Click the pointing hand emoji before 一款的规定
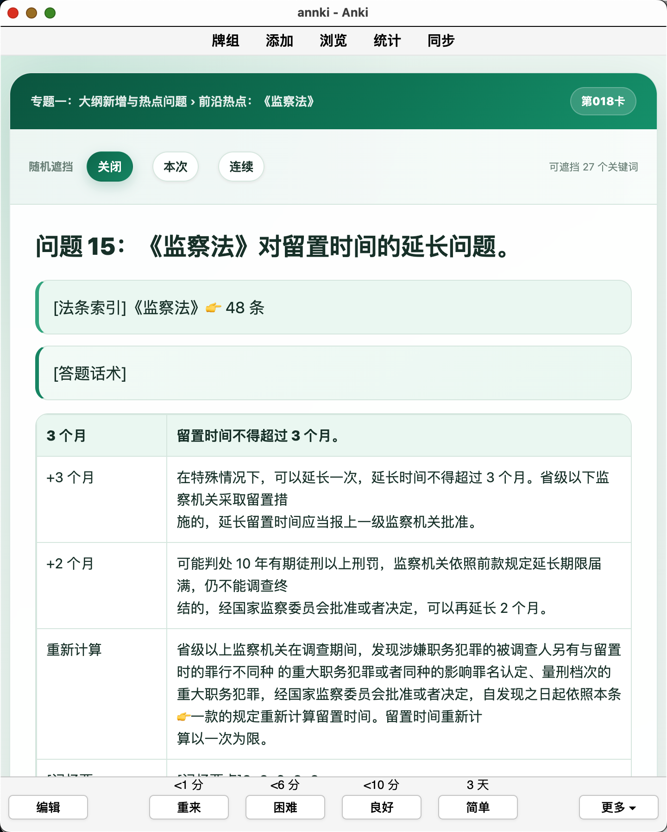 [x=183, y=717]
